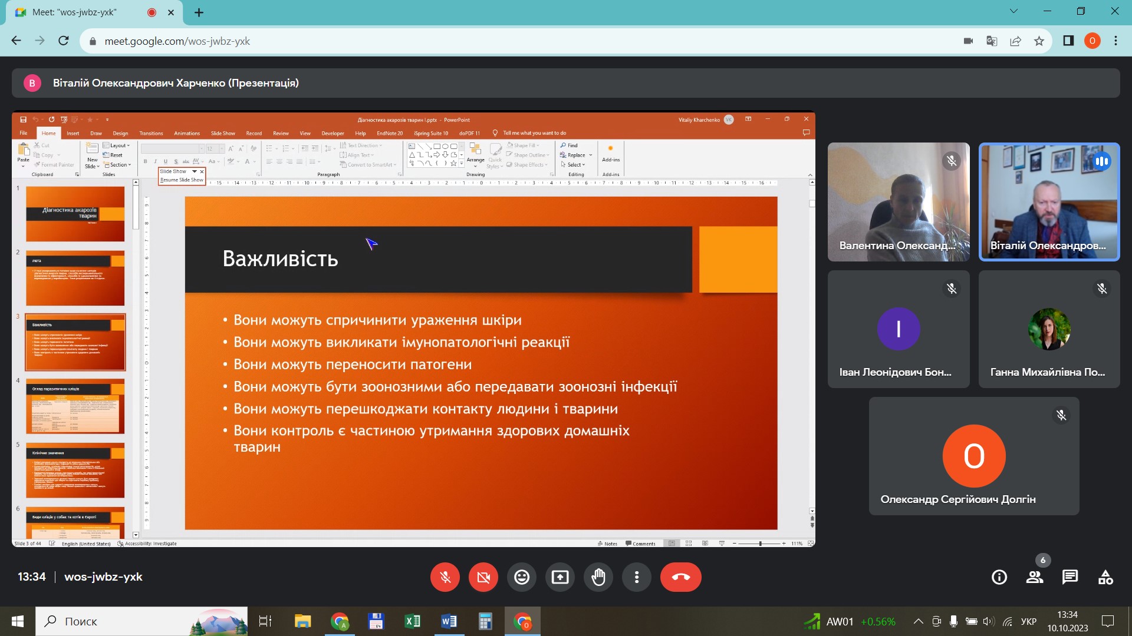Screen dimensions: 1132x636
Task: Open Task View in taskbar
Action: (x=265, y=621)
